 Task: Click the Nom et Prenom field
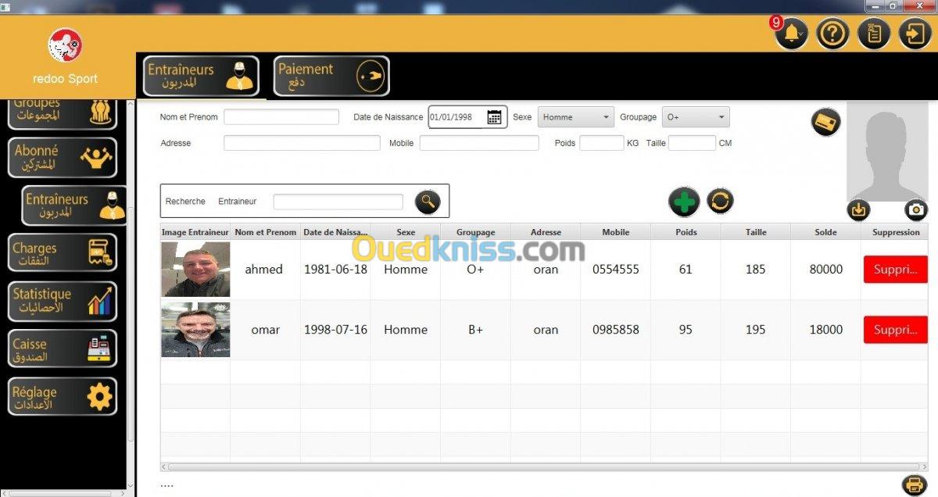point(281,117)
